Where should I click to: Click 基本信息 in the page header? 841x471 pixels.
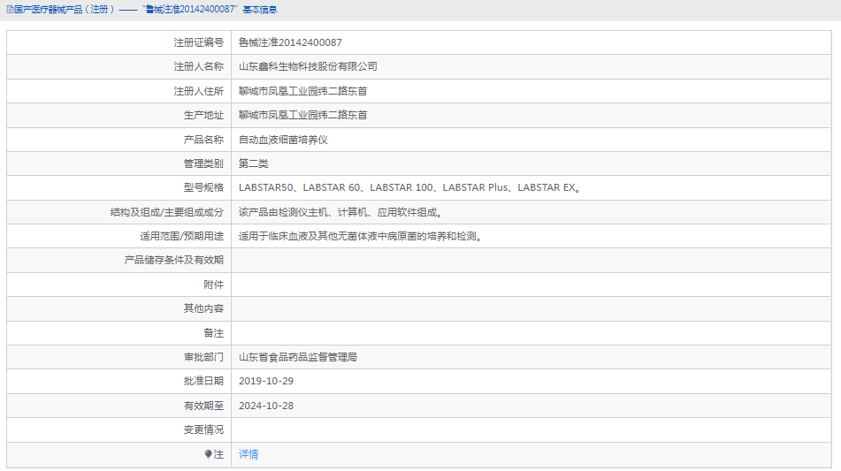coord(260,10)
